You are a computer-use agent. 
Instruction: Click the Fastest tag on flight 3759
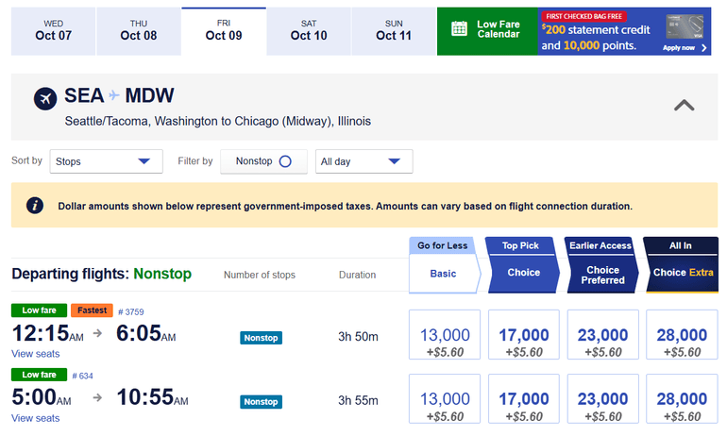[x=92, y=310]
